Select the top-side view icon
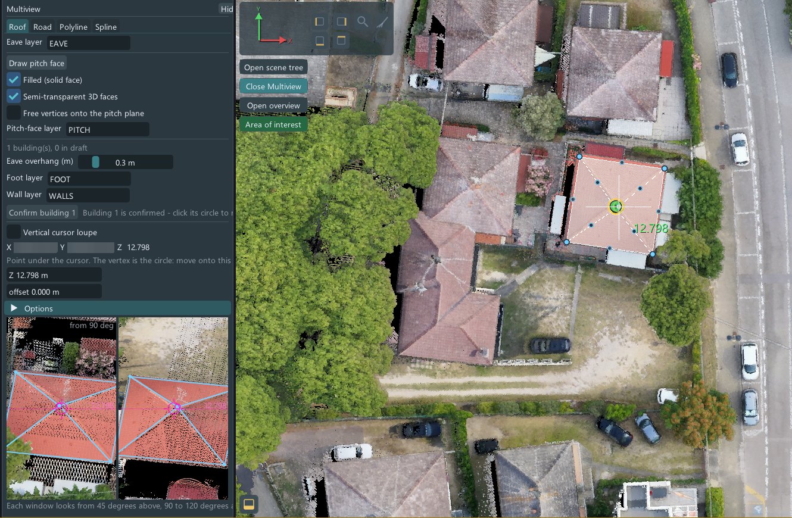Image resolution: width=792 pixels, height=518 pixels. click(341, 41)
